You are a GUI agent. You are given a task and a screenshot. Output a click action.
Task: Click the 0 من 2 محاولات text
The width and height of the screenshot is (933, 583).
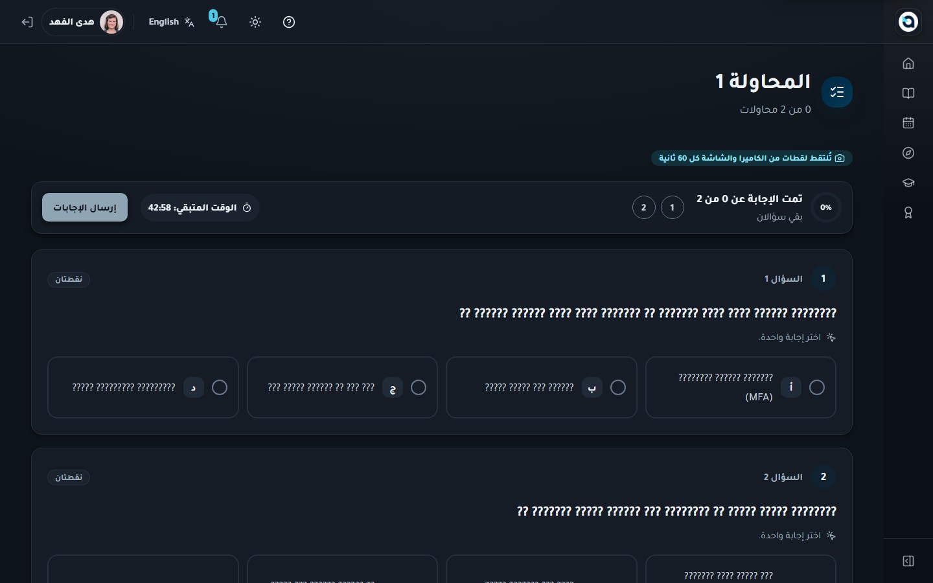[x=776, y=109]
